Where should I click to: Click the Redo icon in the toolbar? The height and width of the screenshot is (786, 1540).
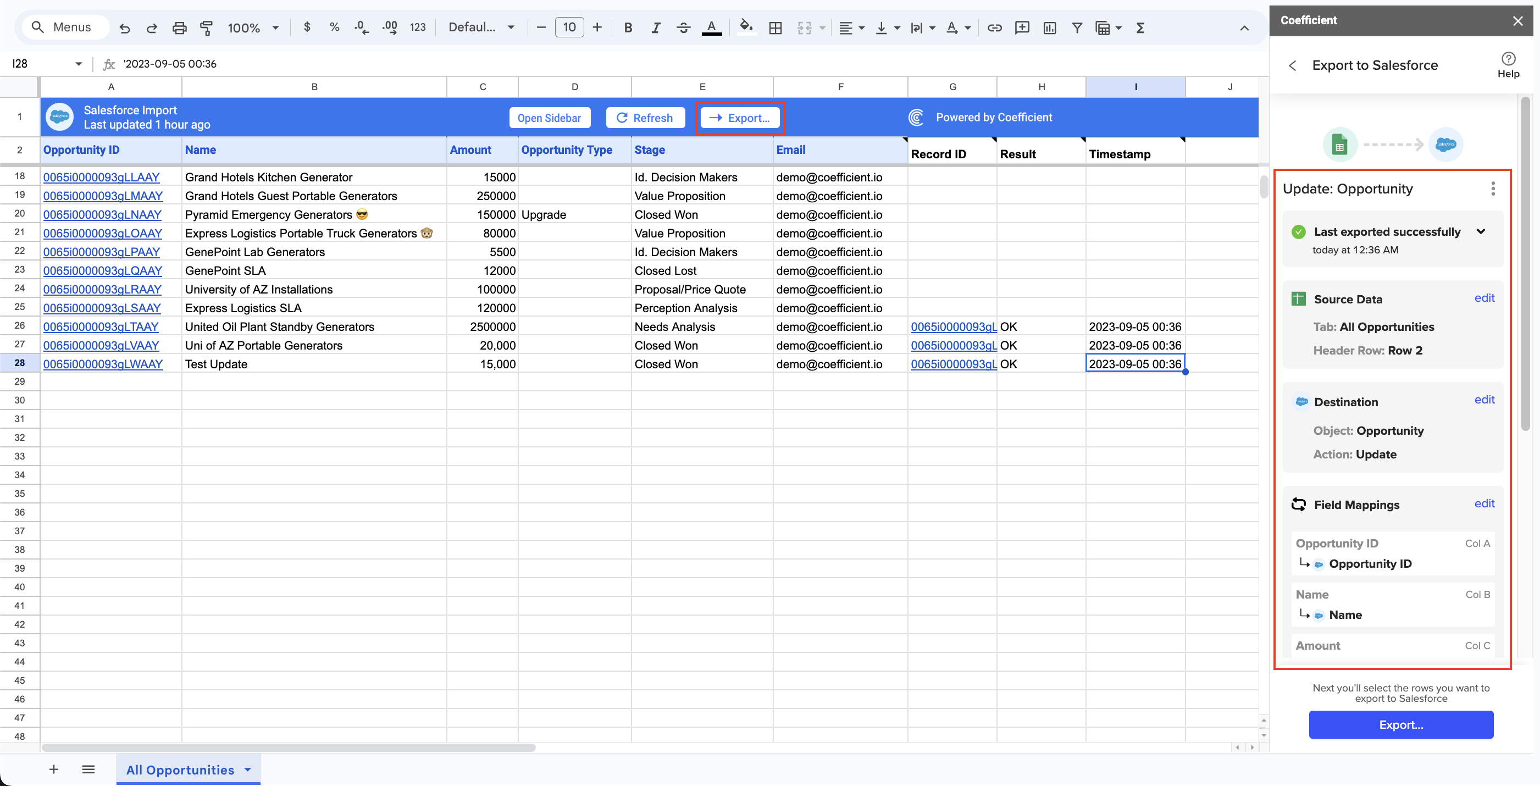click(151, 27)
